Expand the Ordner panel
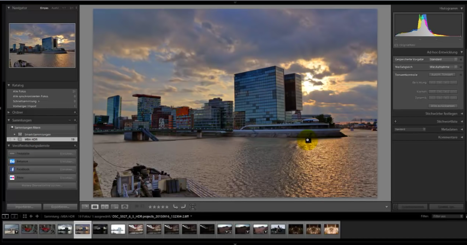This screenshot has width=467, height=245. pyautogui.click(x=10, y=112)
